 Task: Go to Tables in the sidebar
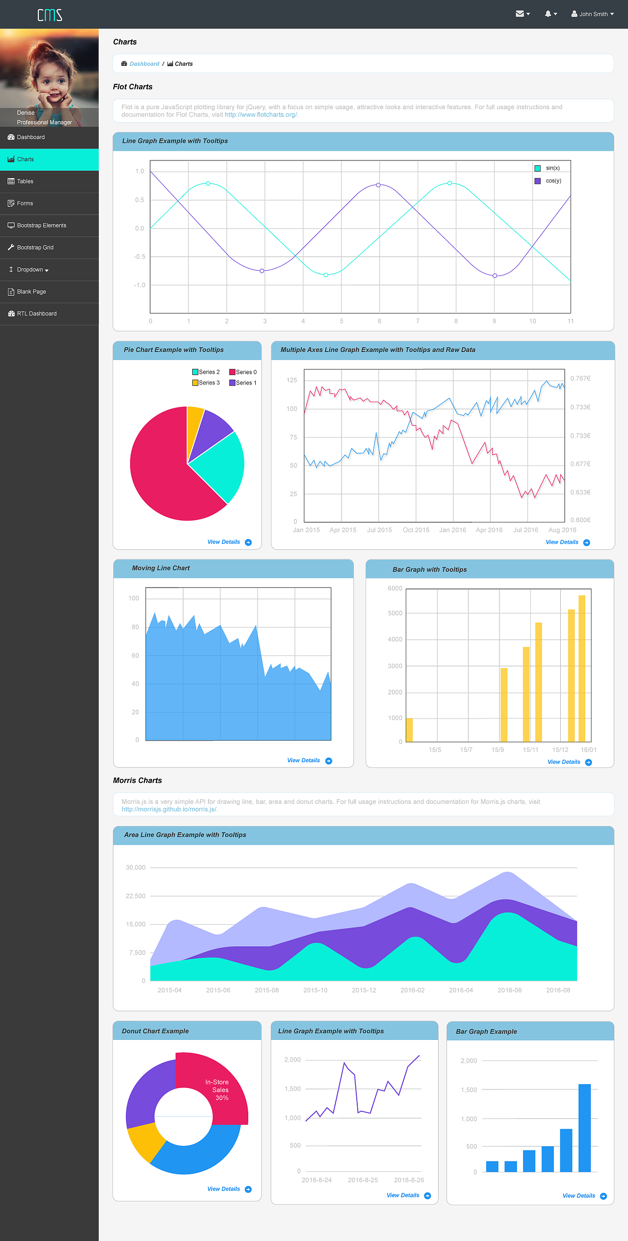[49, 181]
